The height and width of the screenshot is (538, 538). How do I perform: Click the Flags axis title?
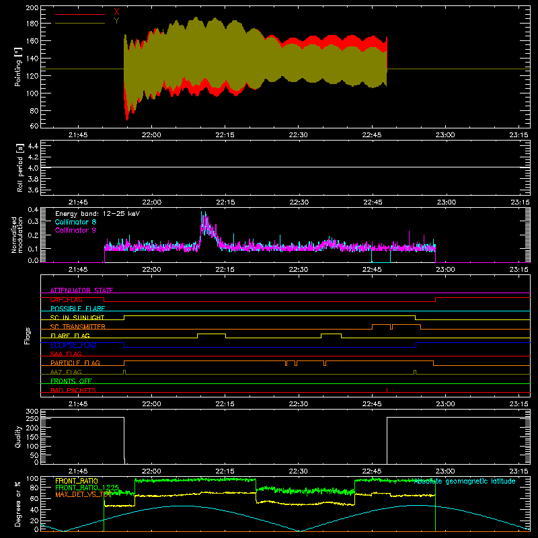click(x=28, y=336)
